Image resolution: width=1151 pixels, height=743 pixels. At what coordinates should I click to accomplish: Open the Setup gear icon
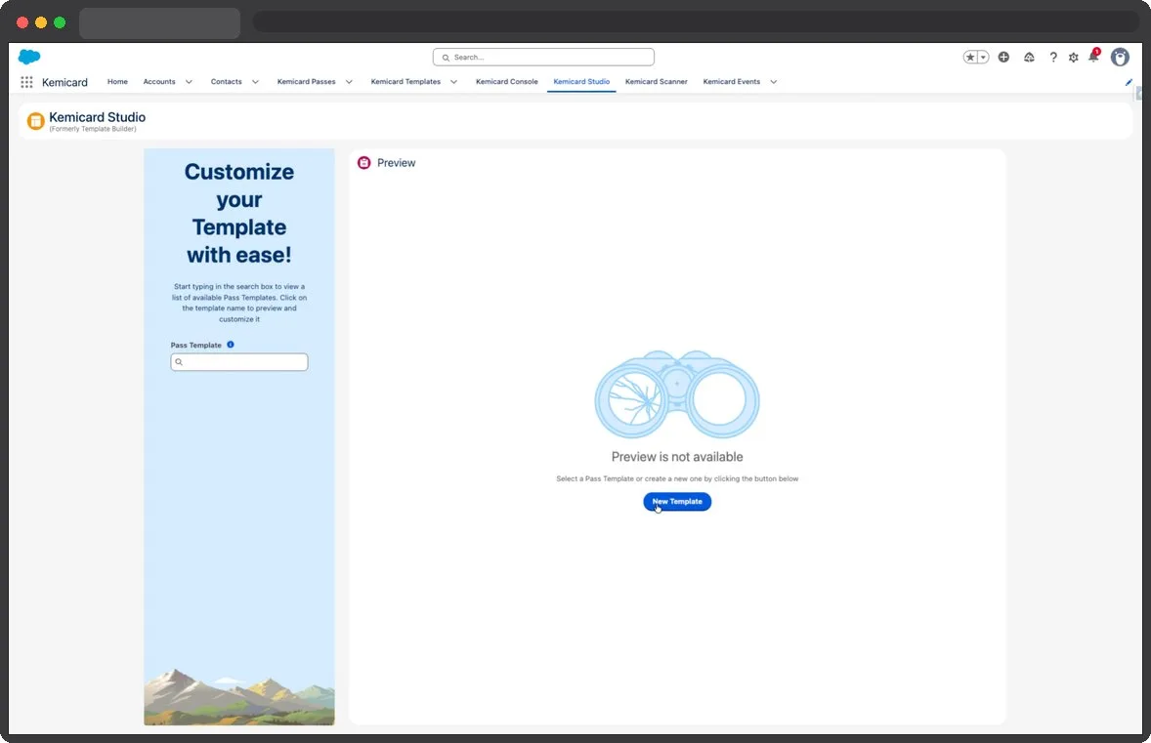(x=1073, y=58)
